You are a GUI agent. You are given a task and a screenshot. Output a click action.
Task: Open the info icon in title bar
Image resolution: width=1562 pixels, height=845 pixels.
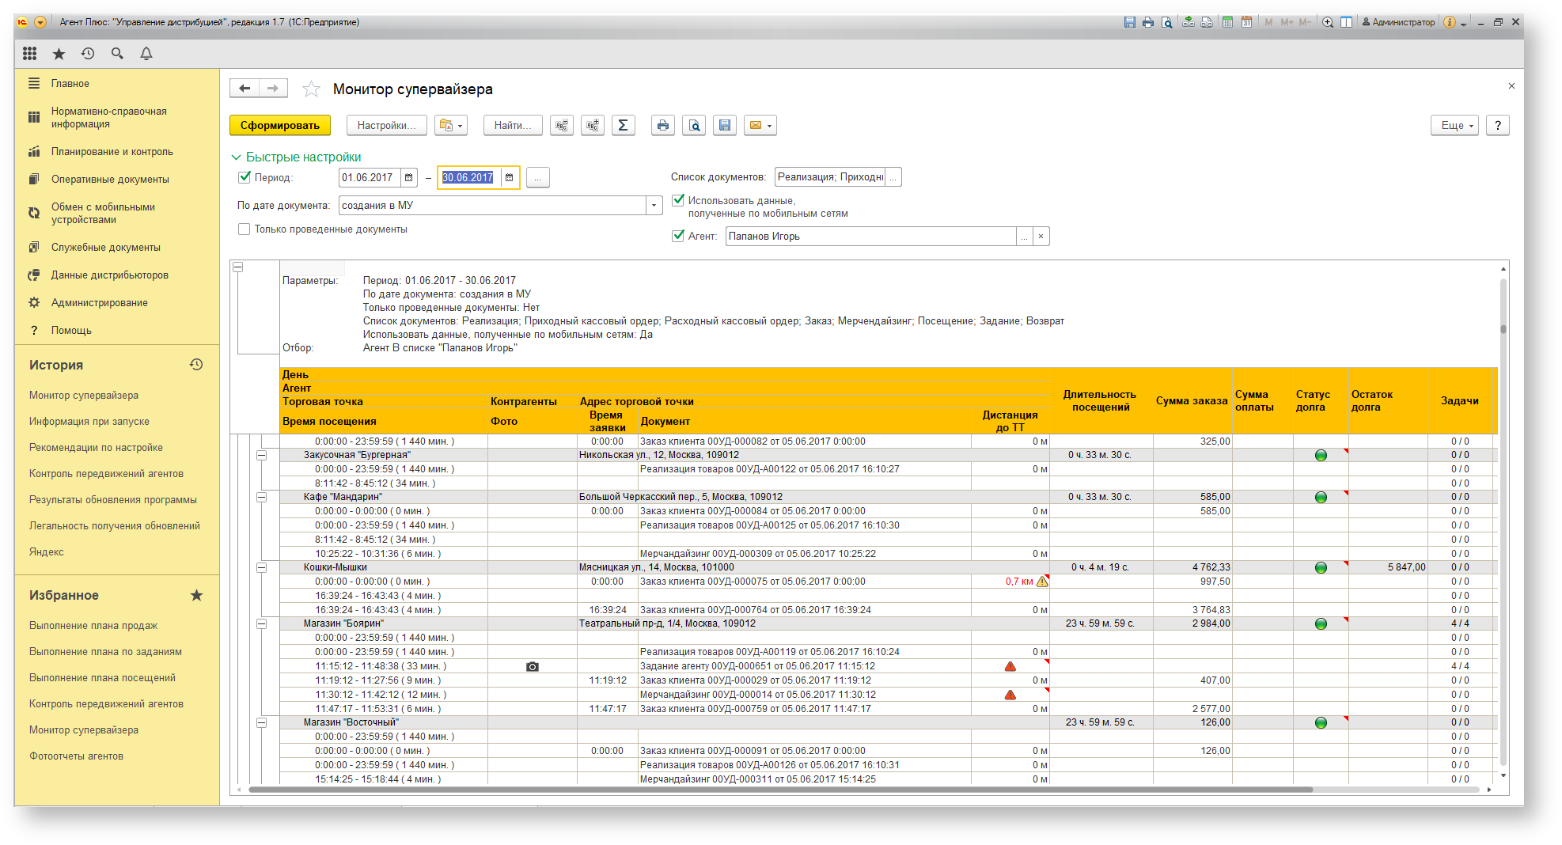point(1450,22)
